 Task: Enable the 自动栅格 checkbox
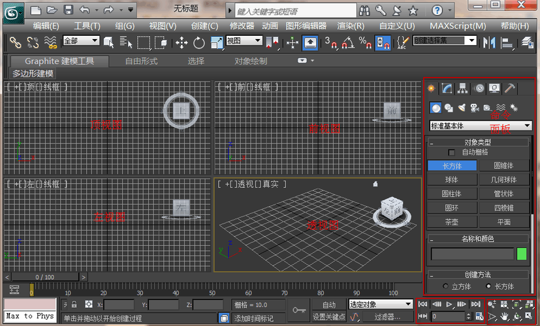click(451, 152)
